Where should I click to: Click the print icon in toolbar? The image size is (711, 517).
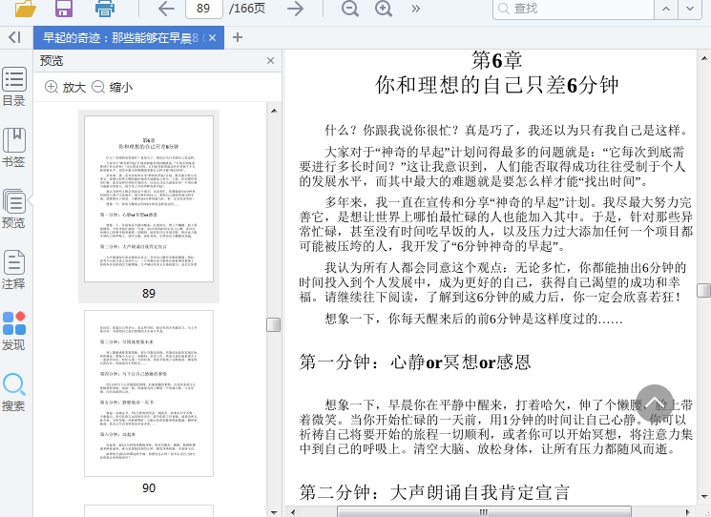pyautogui.click(x=105, y=9)
